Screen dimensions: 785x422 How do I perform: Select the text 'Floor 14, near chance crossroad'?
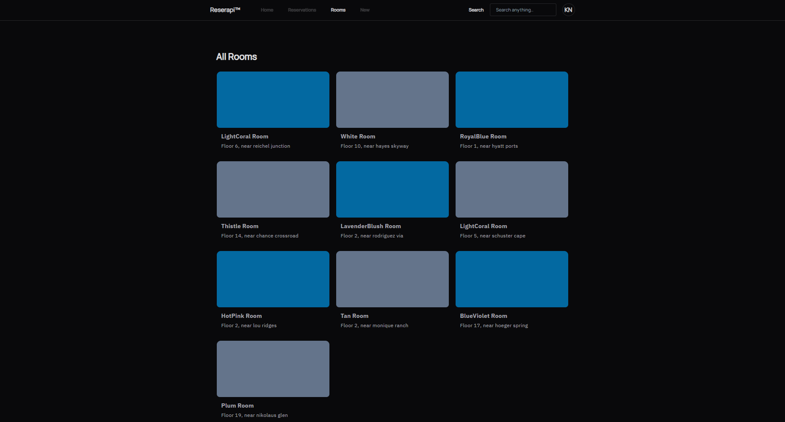click(x=260, y=236)
